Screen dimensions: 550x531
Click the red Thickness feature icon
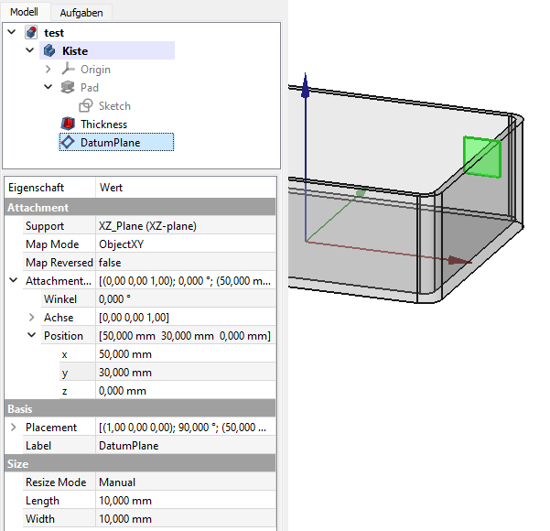[68, 125]
